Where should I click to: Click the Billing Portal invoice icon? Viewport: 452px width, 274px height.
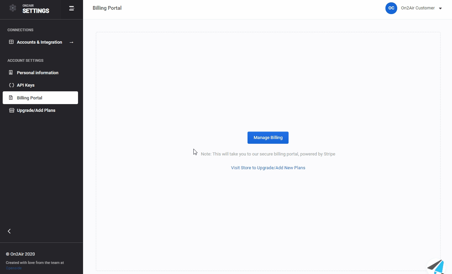tap(11, 98)
